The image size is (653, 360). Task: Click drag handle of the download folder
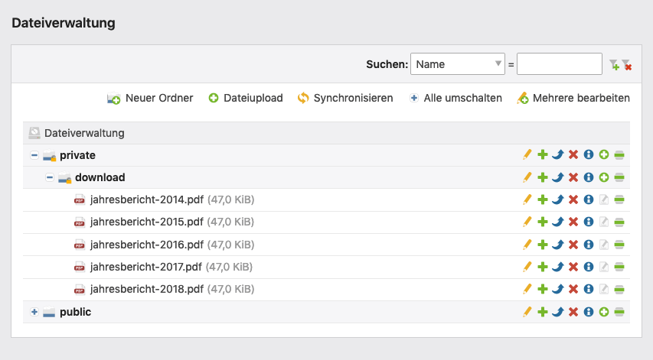coord(619,177)
